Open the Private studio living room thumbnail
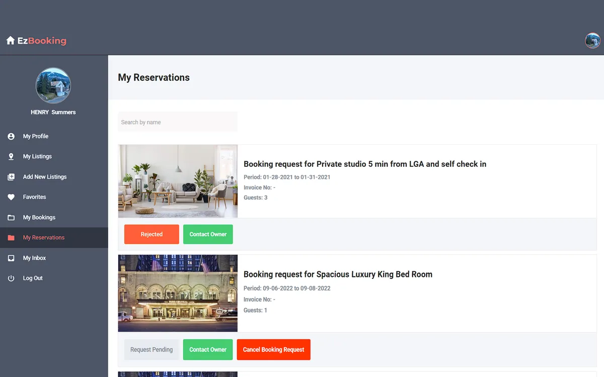Screen dimensions: 604x377 coord(178,181)
